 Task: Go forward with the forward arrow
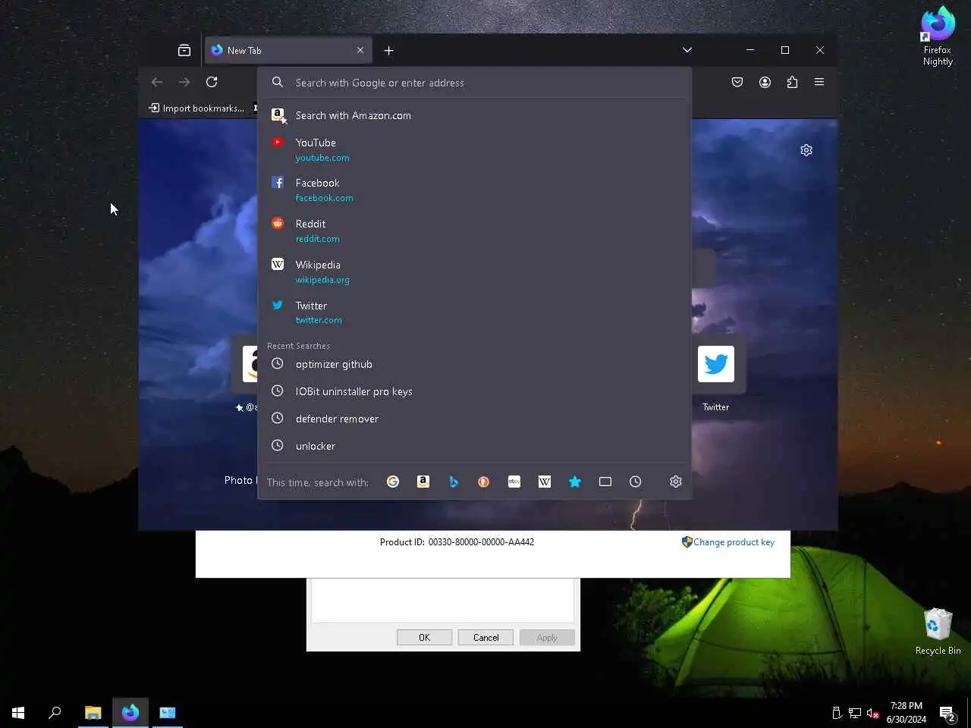184,82
